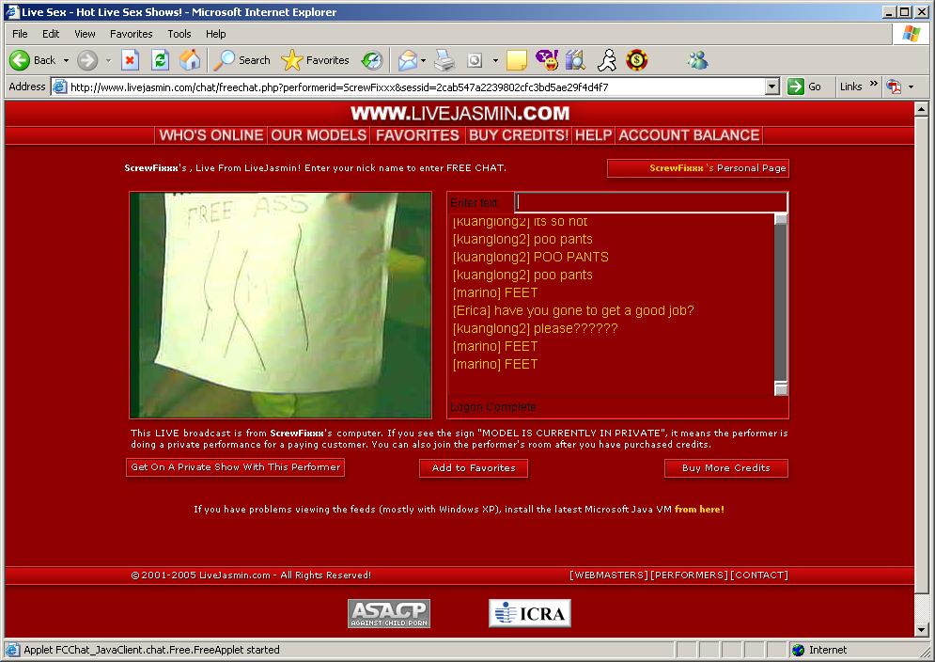935x662 pixels.
Task: Open the Search magnifier in the toolbar
Action: (x=225, y=60)
